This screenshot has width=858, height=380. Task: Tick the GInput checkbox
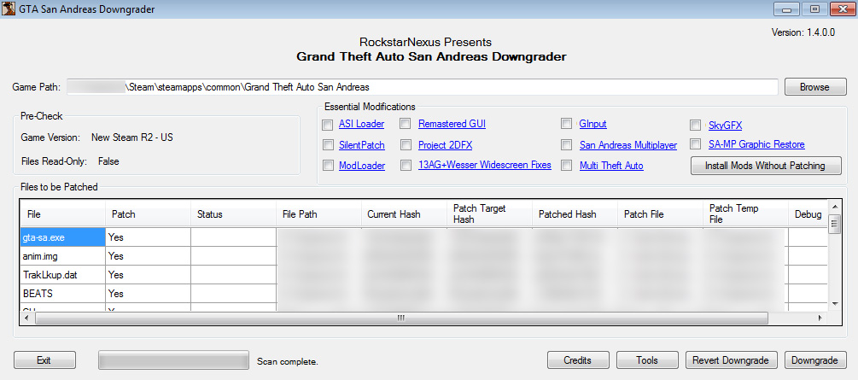(567, 125)
